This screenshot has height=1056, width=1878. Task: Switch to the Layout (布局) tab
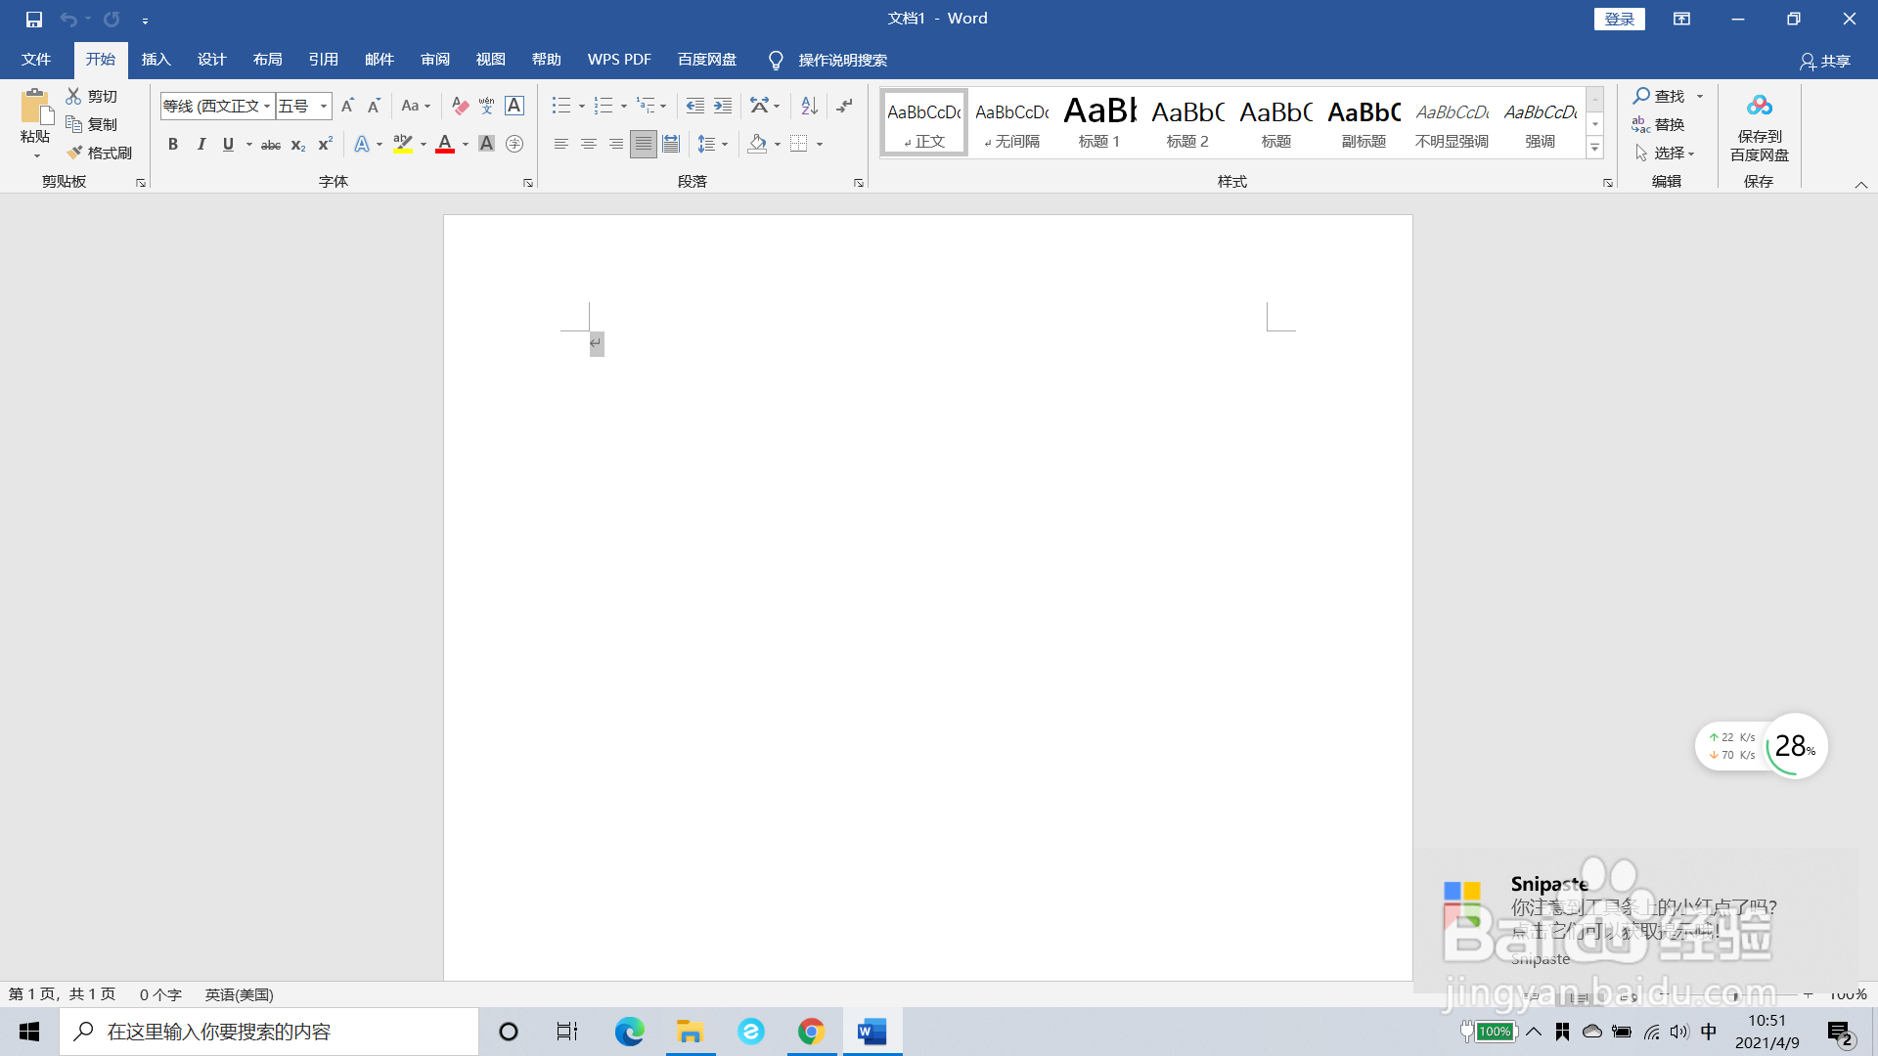[268, 60]
